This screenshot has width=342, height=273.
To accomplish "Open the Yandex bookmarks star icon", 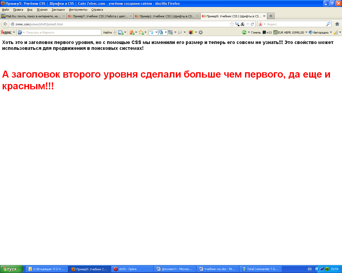I will coord(141,32).
